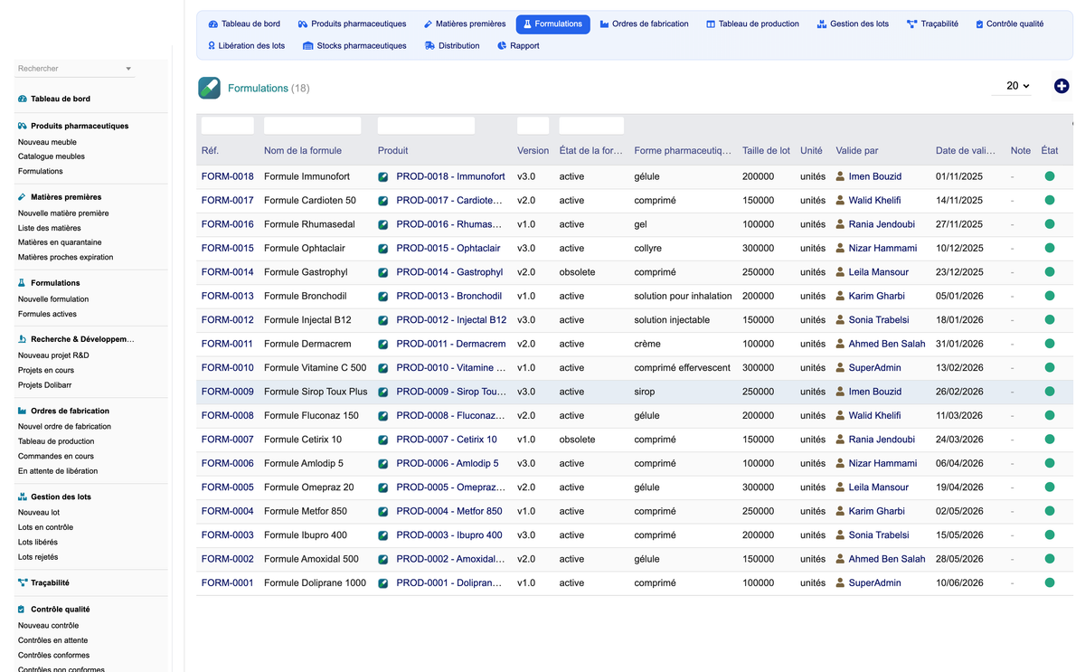
Task: Click green status dot in FORM-0018 row
Action: pyautogui.click(x=1050, y=176)
